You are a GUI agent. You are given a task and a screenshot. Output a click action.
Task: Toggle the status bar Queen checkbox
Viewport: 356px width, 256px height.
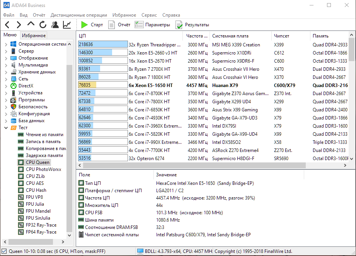tap(4, 251)
